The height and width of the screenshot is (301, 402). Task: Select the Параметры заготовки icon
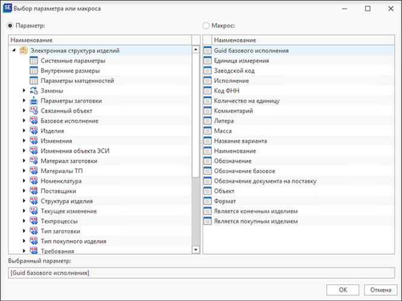34,100
